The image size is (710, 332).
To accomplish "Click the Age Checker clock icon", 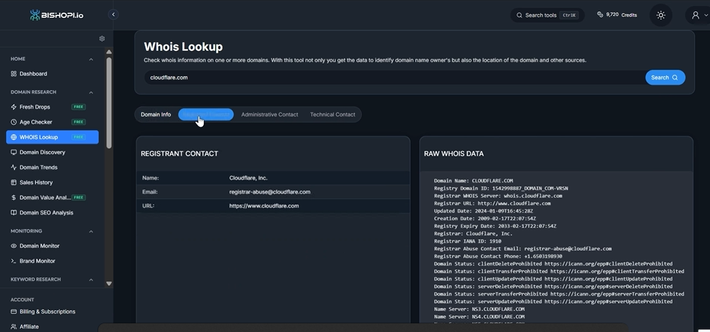I will click(x=13, y=122).
